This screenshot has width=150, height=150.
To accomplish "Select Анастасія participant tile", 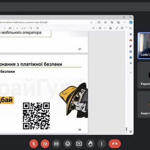I will 144,104.
